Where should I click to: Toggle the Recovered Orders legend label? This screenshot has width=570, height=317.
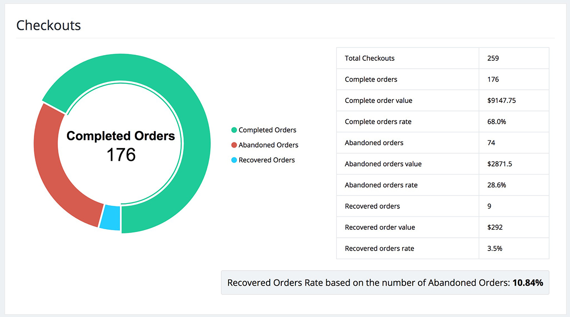[x=266, y=160]
